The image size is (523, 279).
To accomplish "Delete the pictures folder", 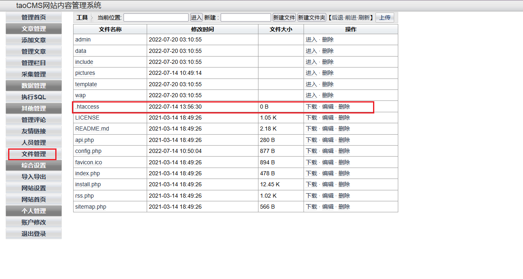I will pyautogui.click(x=328, y=73).
